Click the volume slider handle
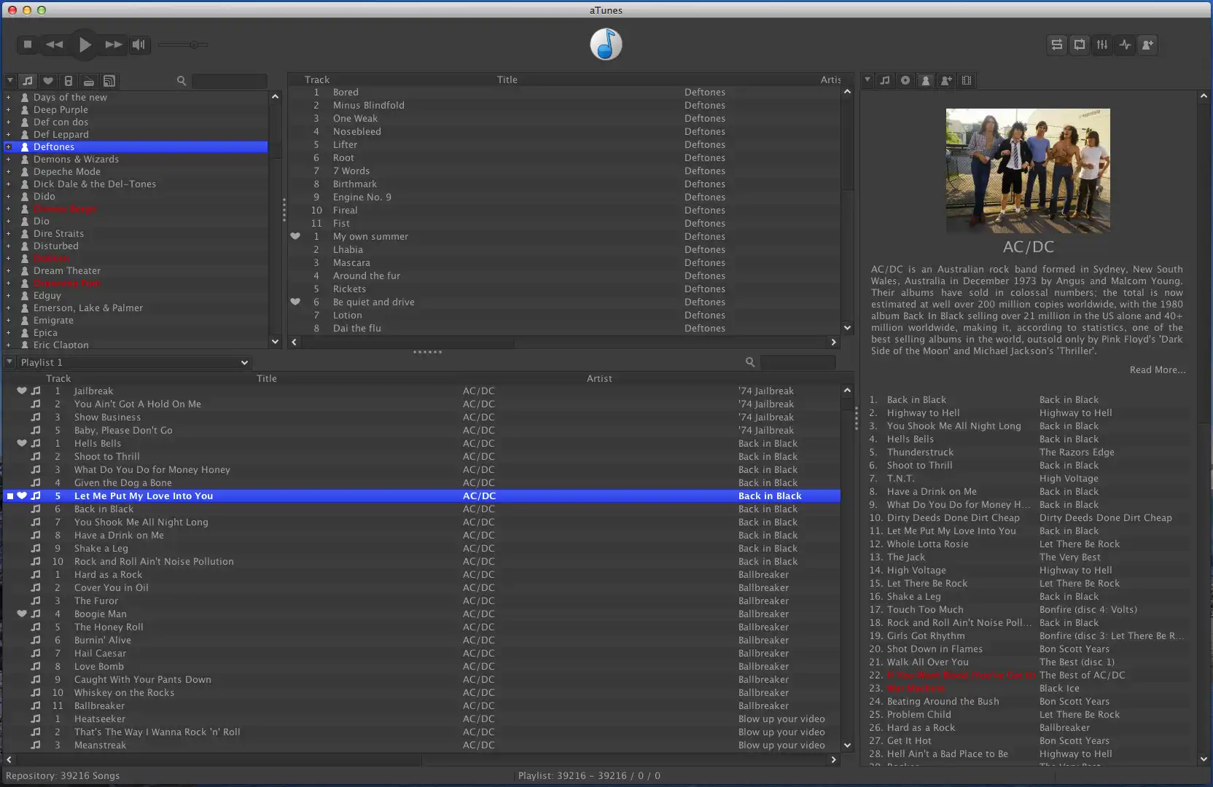 pyautogui.click(x=194, y=44)
